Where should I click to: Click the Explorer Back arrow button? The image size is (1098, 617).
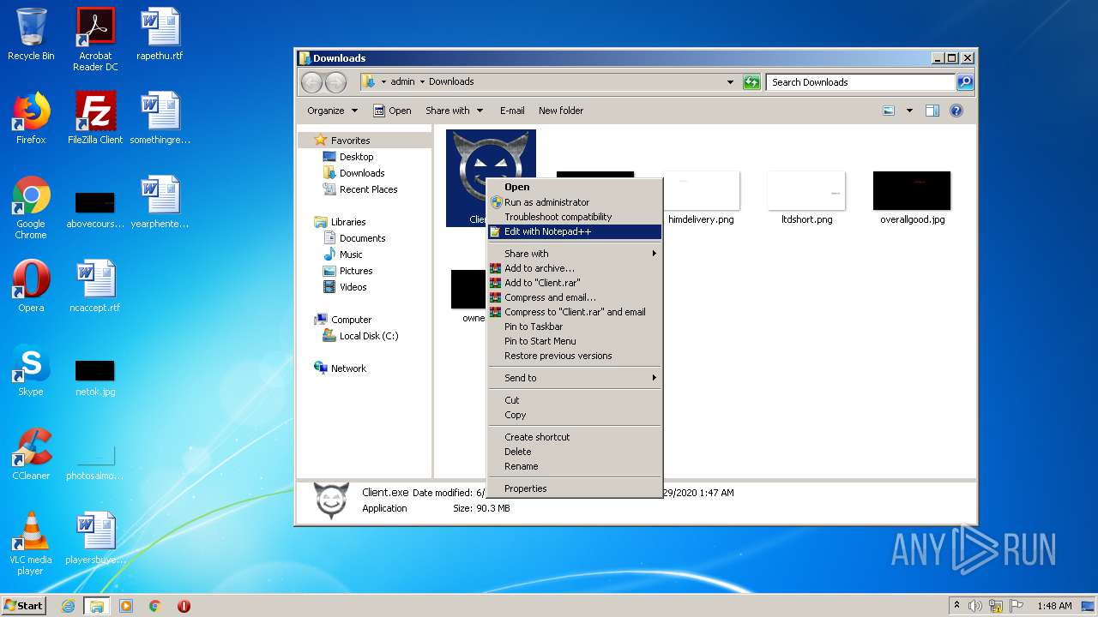click(311, 82)
